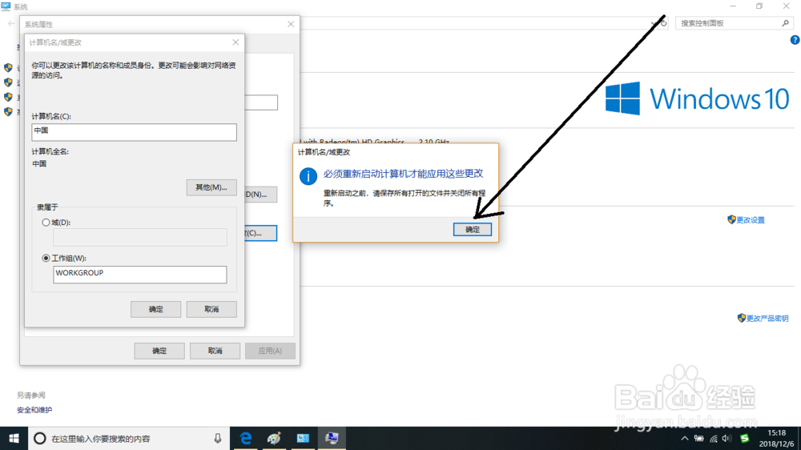Screen dimensions: 801x450
Task: Click partially hidden D(N)... button in 系统属性
Action: 261,194
